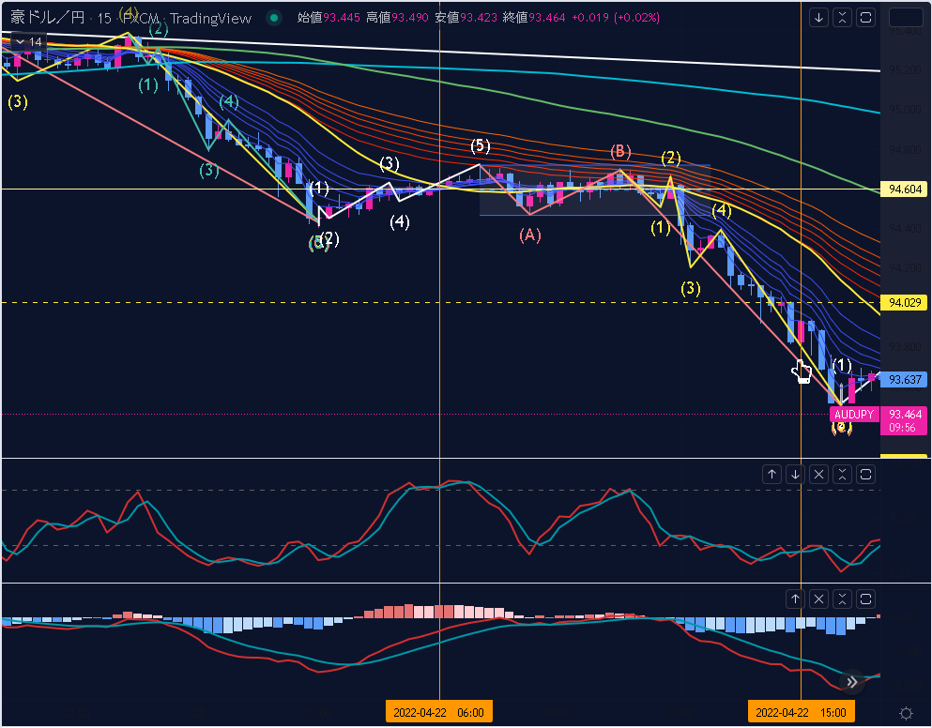The height and width of the screenshot is (728, 932).
Task: Maximize the main price chart pane
Action: pos(866,18)
